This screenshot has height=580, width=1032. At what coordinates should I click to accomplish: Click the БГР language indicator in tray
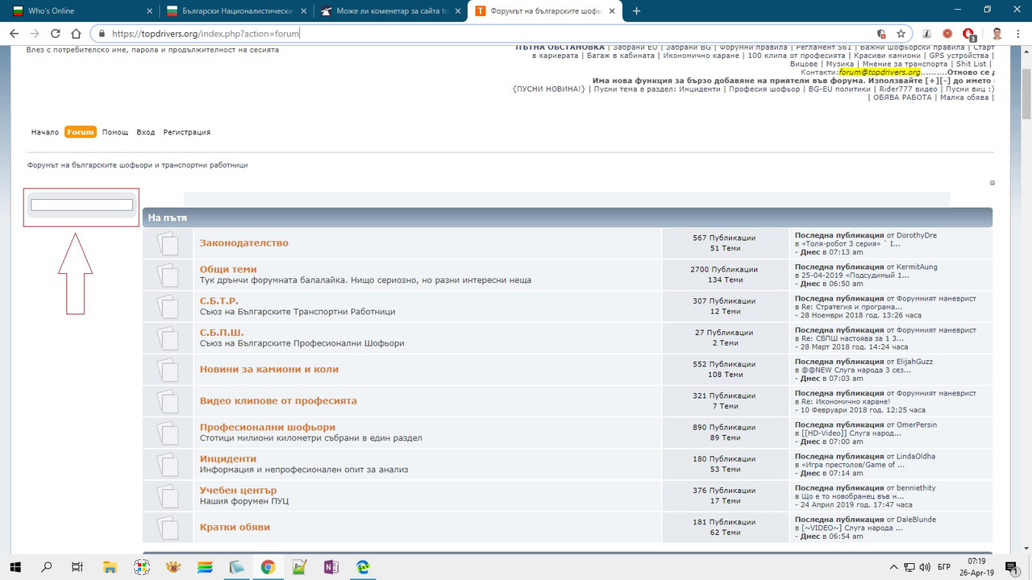click(944, 567)
